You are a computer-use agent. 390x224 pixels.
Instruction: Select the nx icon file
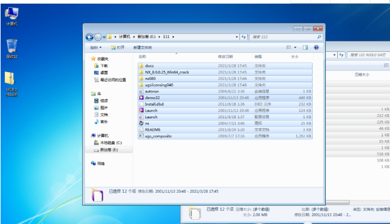225,123
